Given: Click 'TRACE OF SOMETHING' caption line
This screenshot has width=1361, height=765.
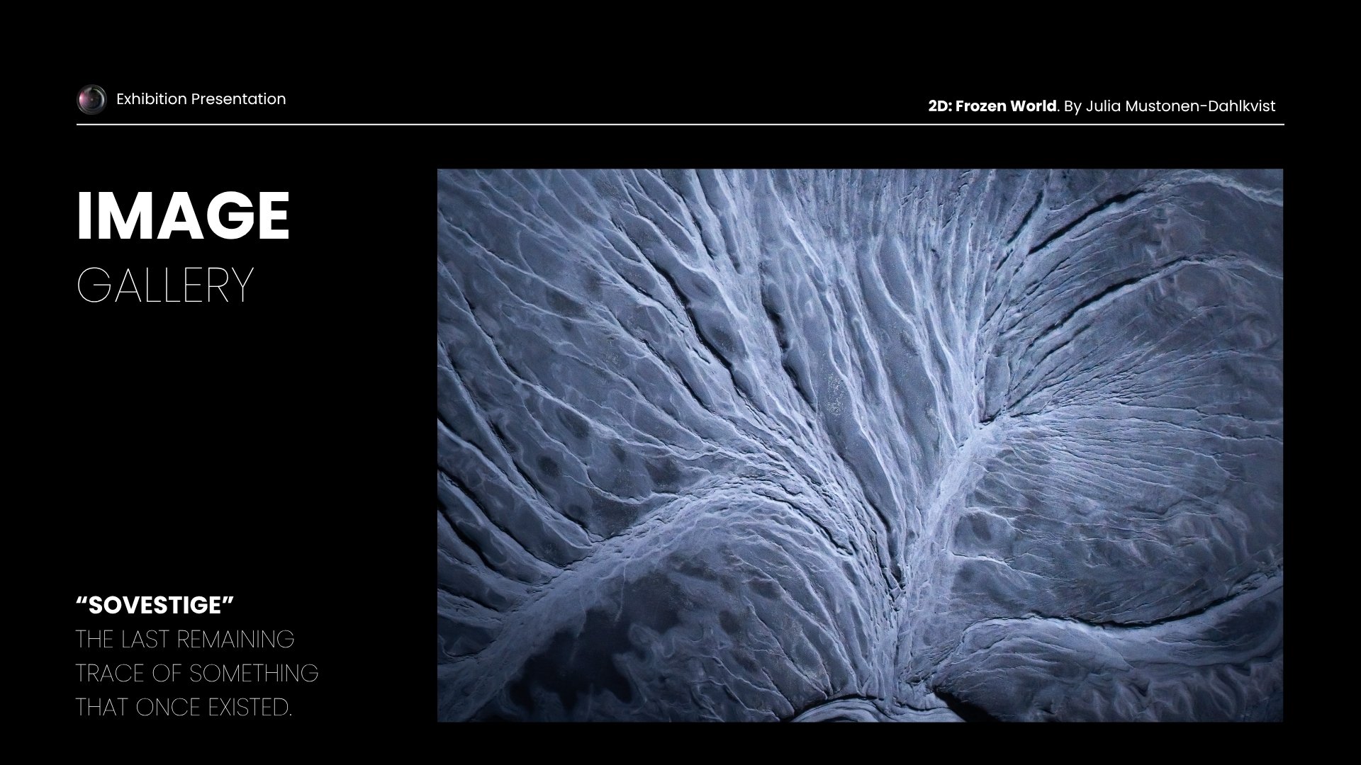Looking at the screenshot, I should click(196, 674).
